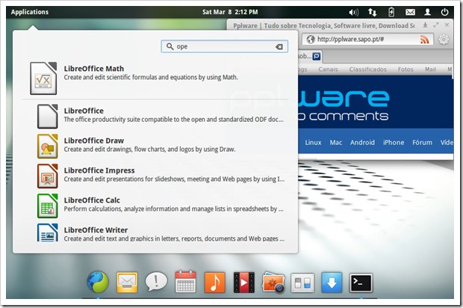The width and height of the screenshot is (463, 308).
Task: Clear the search text with the erase icon
Action: pyautogui.click(x=279, y=46)
